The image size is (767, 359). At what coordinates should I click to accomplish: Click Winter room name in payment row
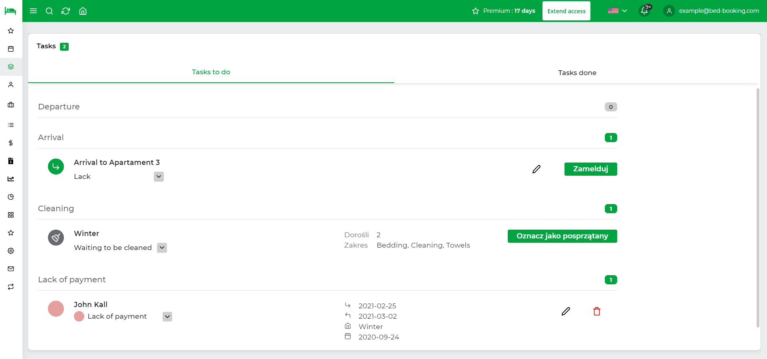tap(371, 327)
